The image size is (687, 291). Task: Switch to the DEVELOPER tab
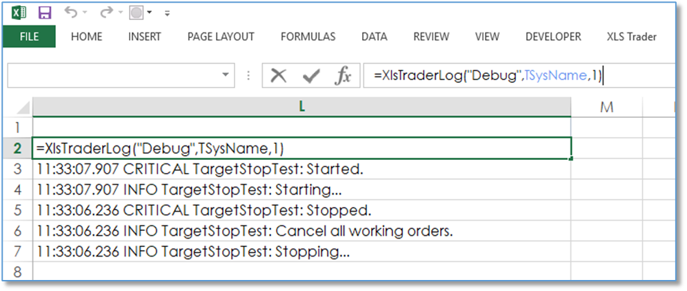pyautogui.click(x=553, y=37)
